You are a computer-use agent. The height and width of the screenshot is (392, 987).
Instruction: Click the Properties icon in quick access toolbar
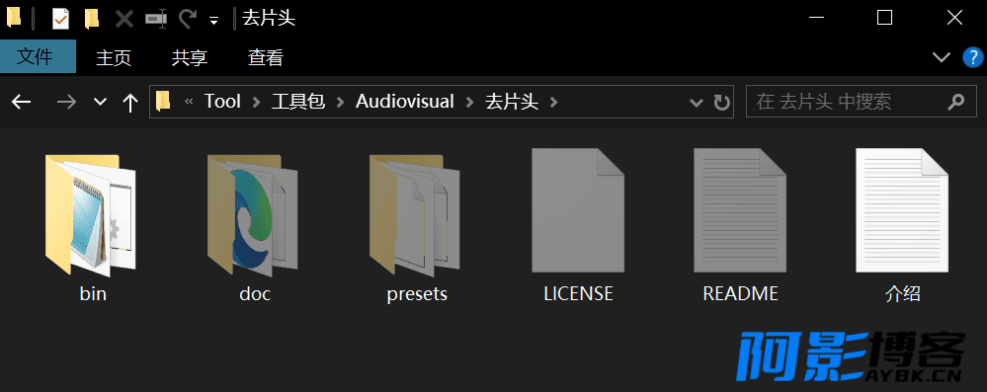point(60,19)
